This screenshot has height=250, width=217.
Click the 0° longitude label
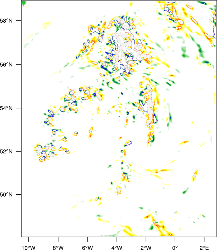pos(175,248)
